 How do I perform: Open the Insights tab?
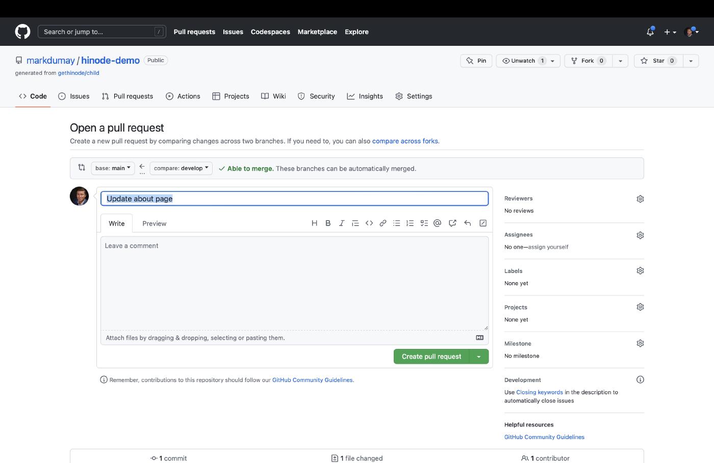365,96
